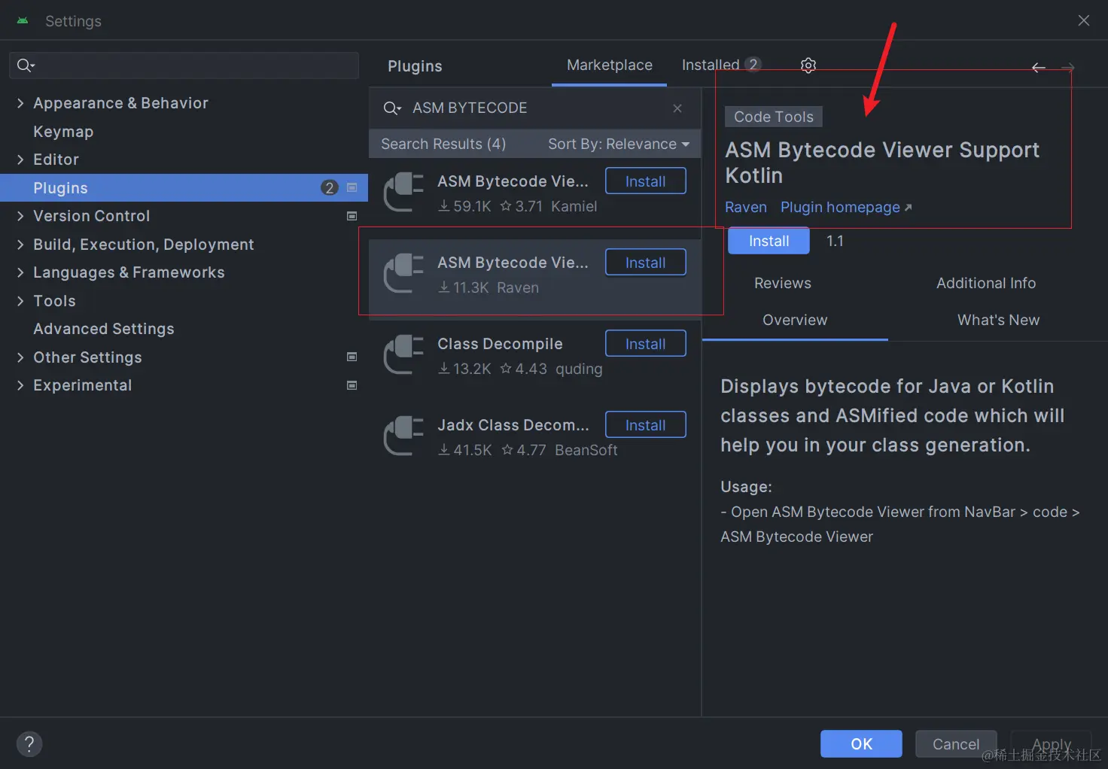Click the Jadx Class Decompiler plugin icon
Viewport: 1108px width, 769px height.
[x=404, y=436]
